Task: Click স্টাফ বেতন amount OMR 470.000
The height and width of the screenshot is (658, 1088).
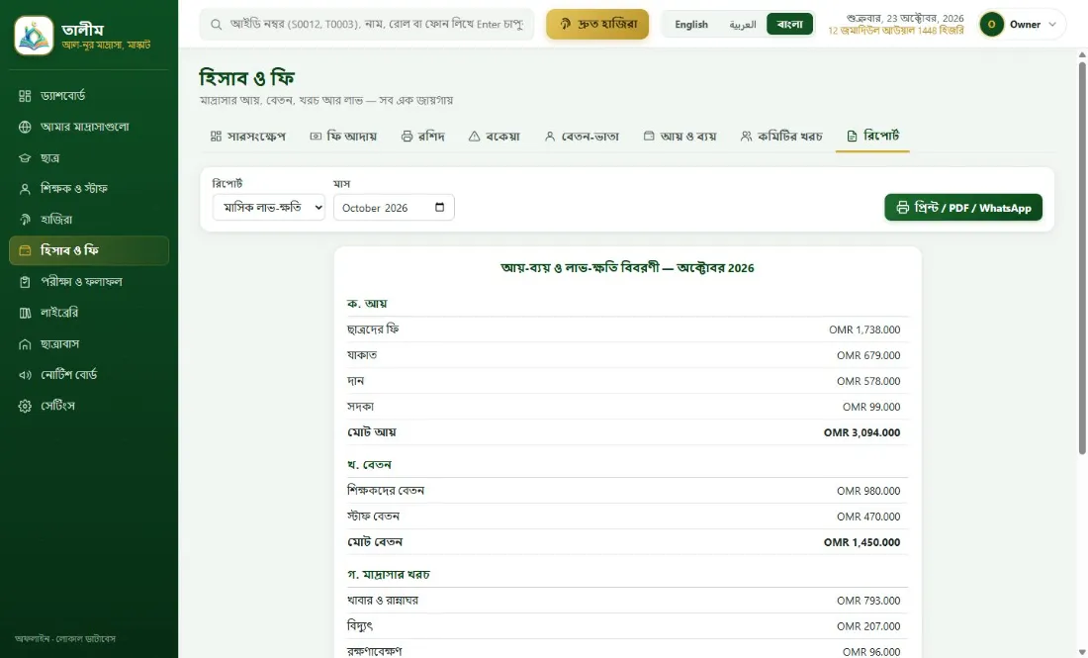Action: tap(868, 517)
